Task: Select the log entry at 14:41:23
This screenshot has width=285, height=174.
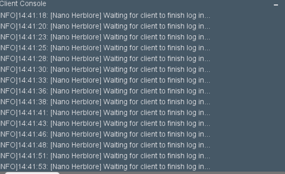Action: (x=105, y=37)
